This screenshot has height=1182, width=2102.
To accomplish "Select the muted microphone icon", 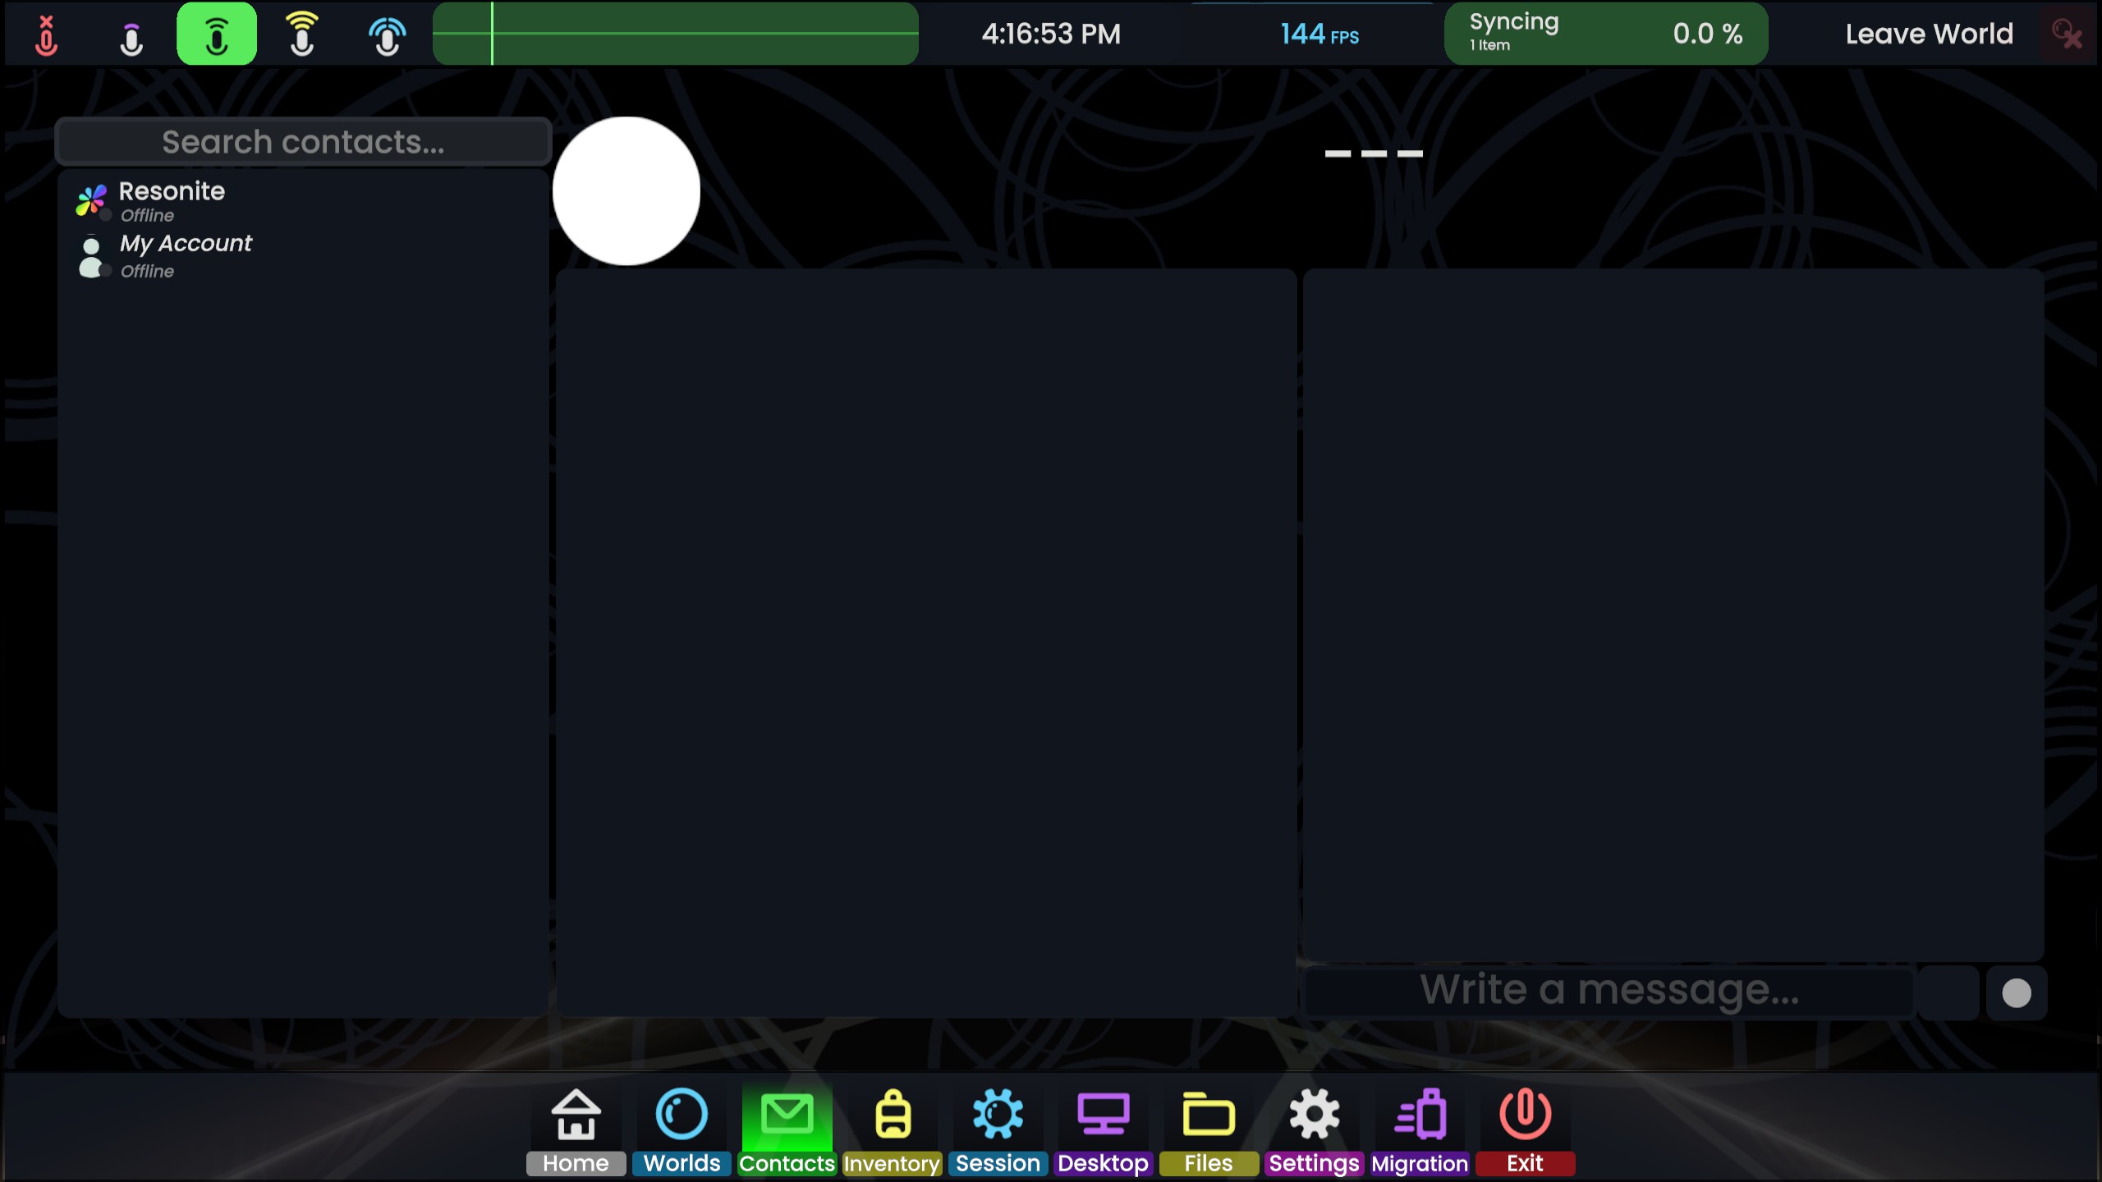I will point(47,34).
